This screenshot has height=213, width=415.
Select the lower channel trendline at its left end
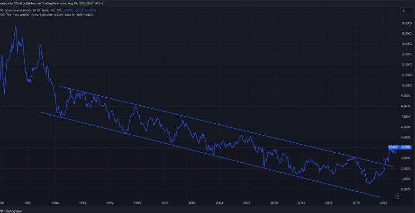click(x=42, y=112)
